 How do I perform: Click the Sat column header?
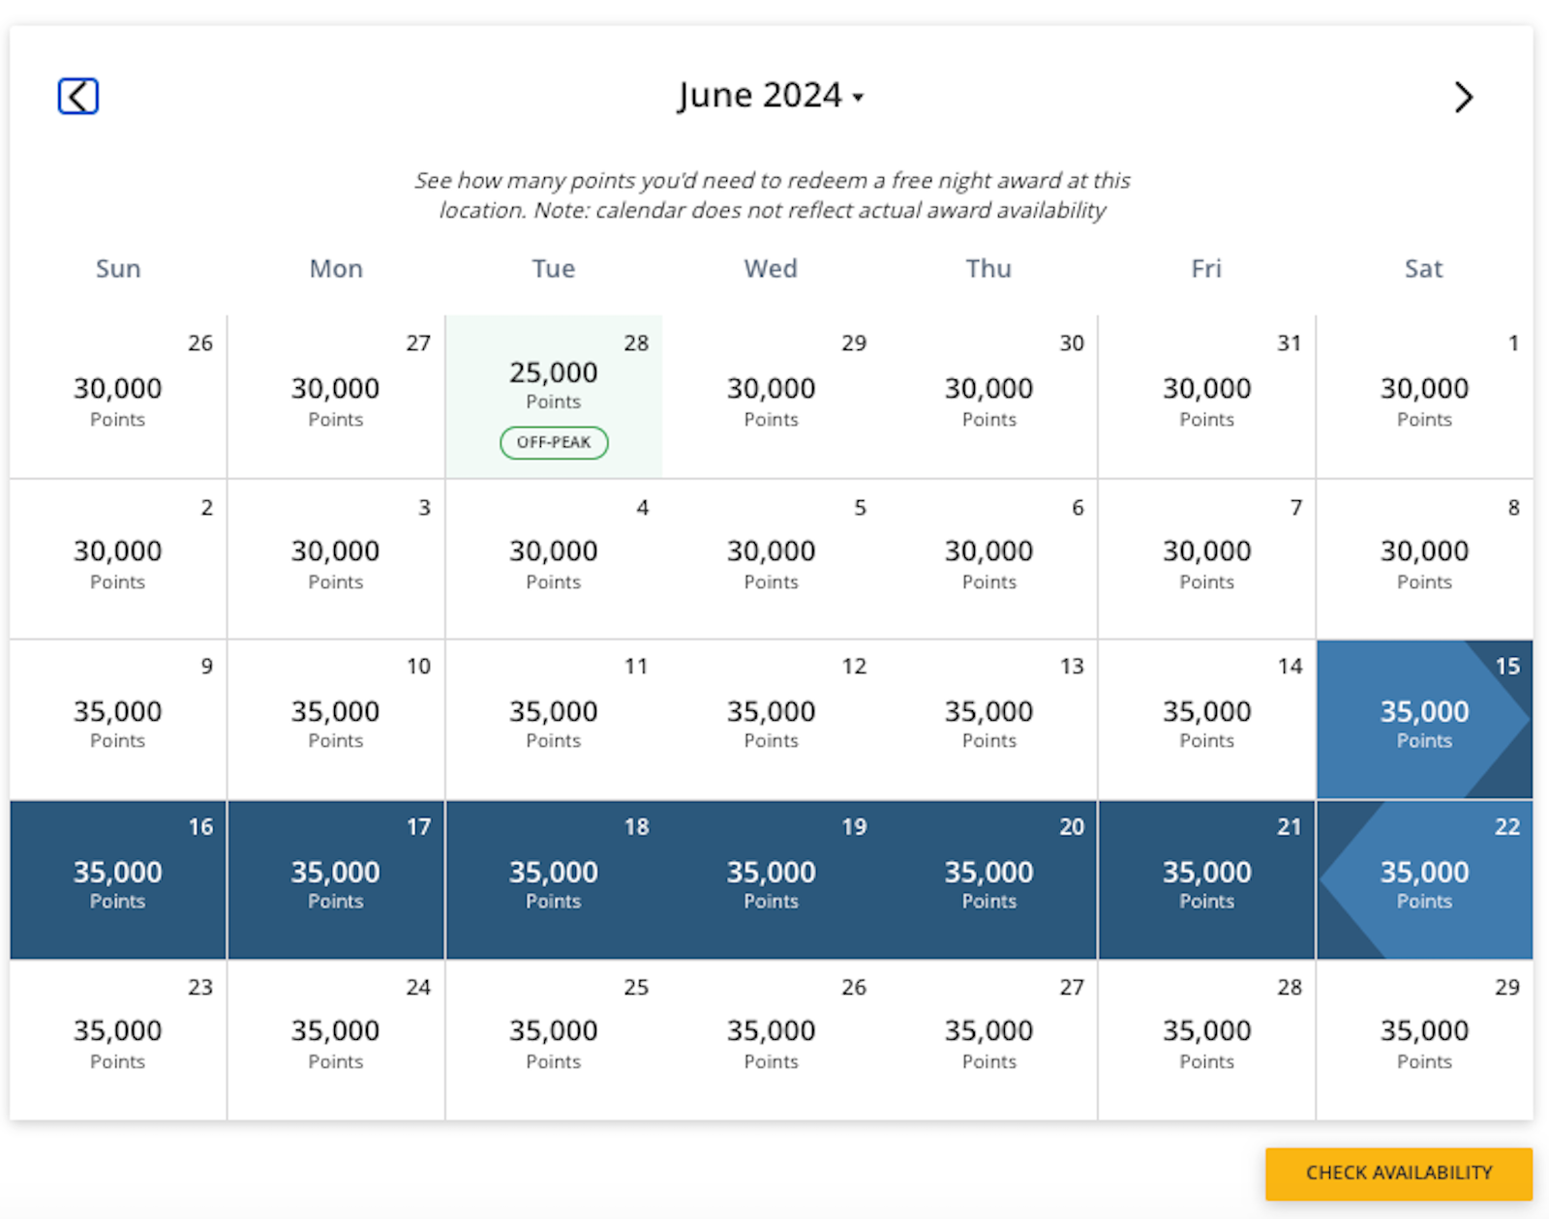coord(1425,268)
